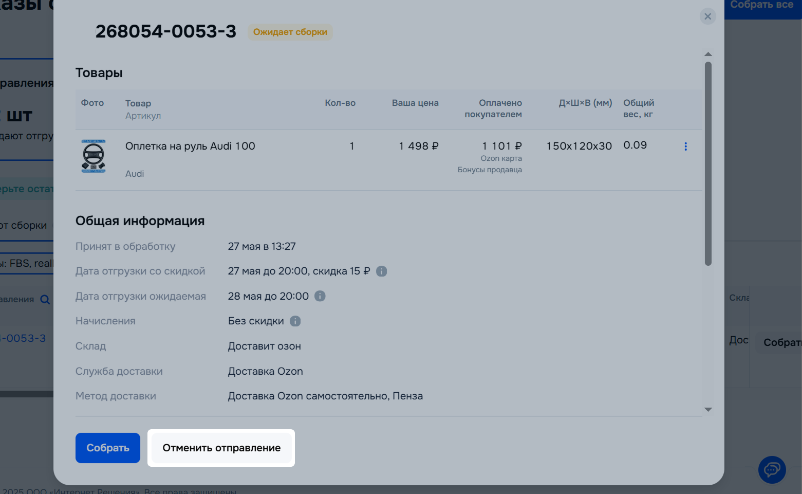802x494 pixels.
Task: Click the product photo thumbnail for Audi 100
Action: click(x=94, y=156)
